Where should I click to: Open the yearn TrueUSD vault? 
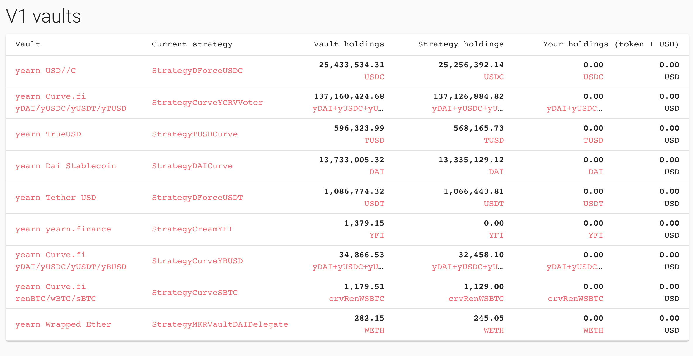pos(48,134)
